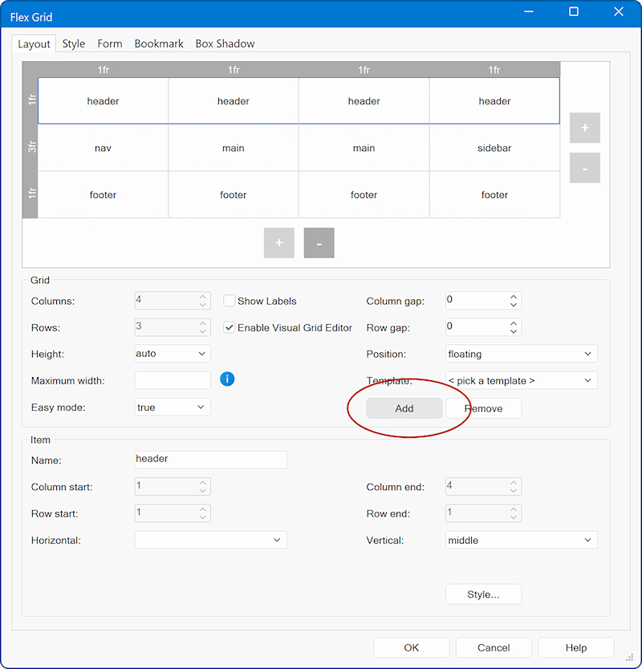
Task: Click the Column end number field
Action: (483, 487)
